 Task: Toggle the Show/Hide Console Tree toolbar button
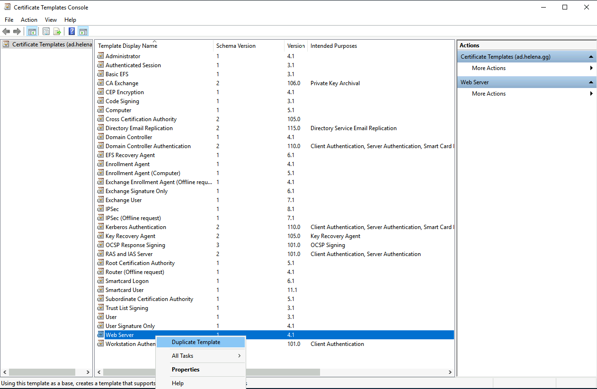tap(32, 32)
